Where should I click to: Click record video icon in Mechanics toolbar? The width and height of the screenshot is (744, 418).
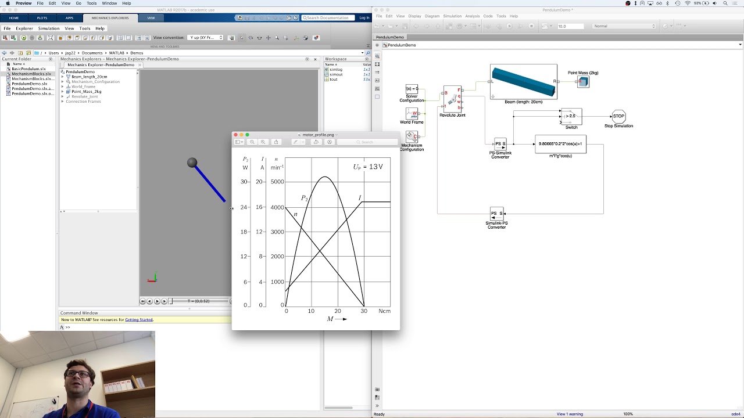(x=316, y=38)
